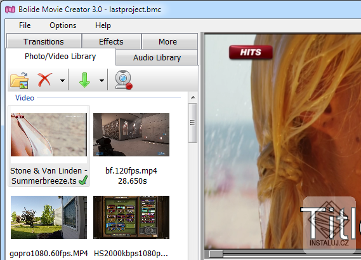Click the 28.650s duration text
Image resolution: width=361 pixels, height=260 pixels.
point(133,181)
